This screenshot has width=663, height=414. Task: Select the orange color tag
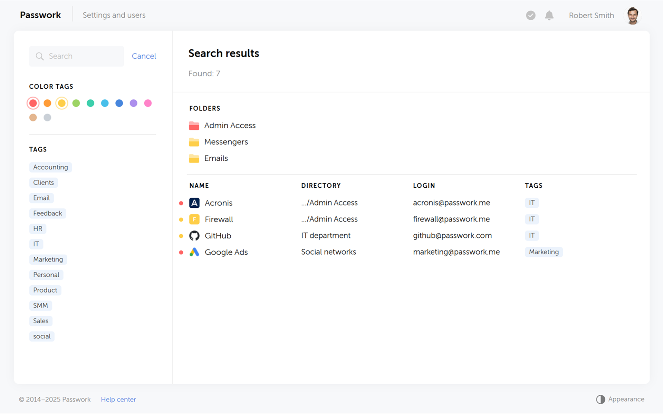pos(47,103)
